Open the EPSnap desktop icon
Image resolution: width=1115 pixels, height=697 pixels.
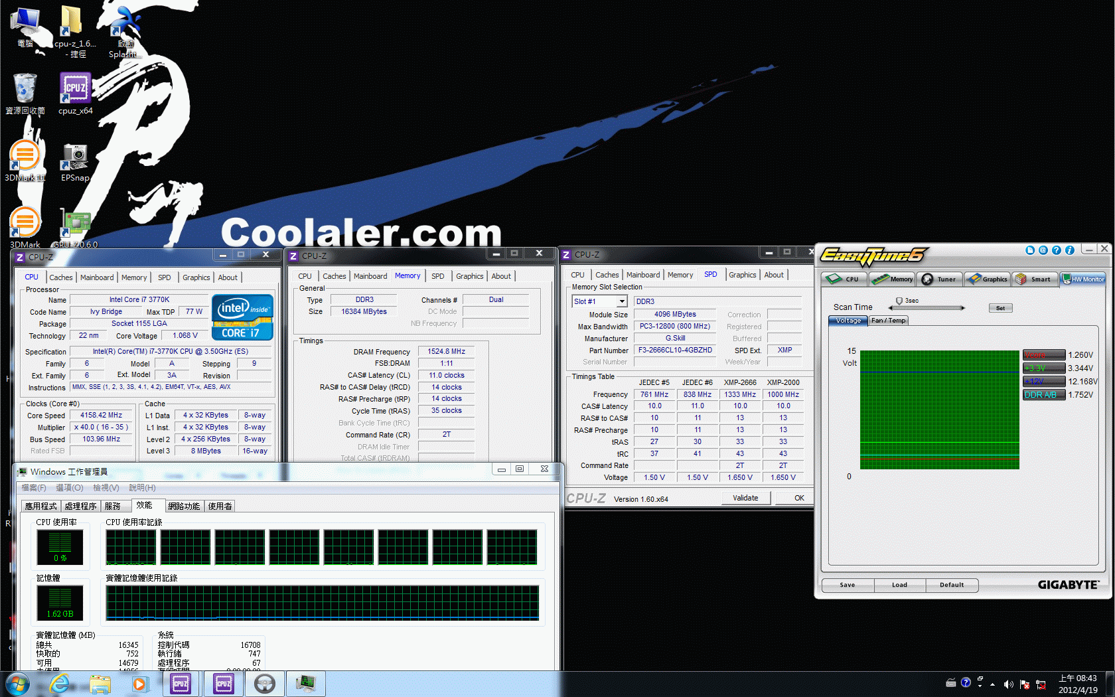pos(75,163)
